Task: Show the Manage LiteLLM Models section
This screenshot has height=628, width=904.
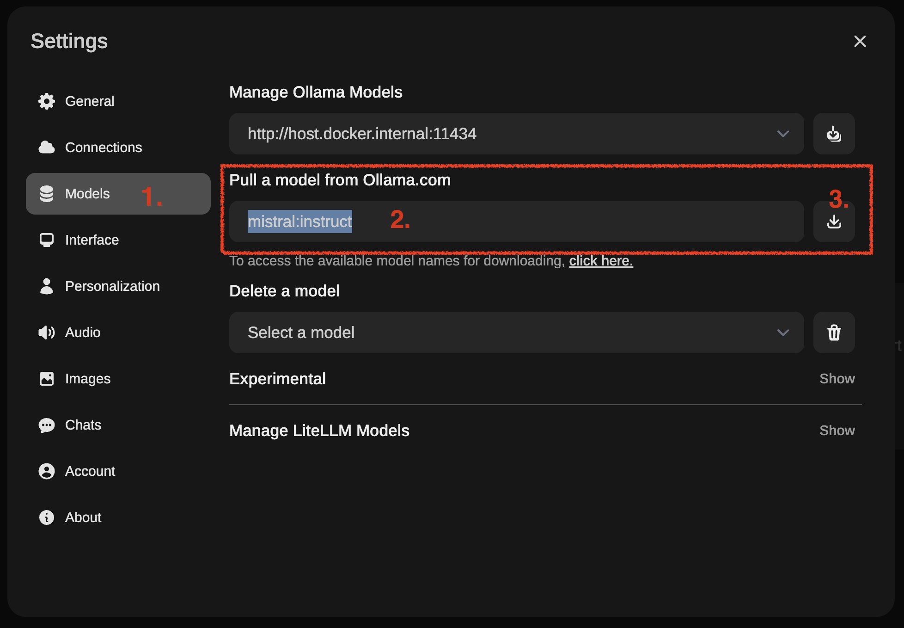Action: pyautogui.click(x=837, y=431)
